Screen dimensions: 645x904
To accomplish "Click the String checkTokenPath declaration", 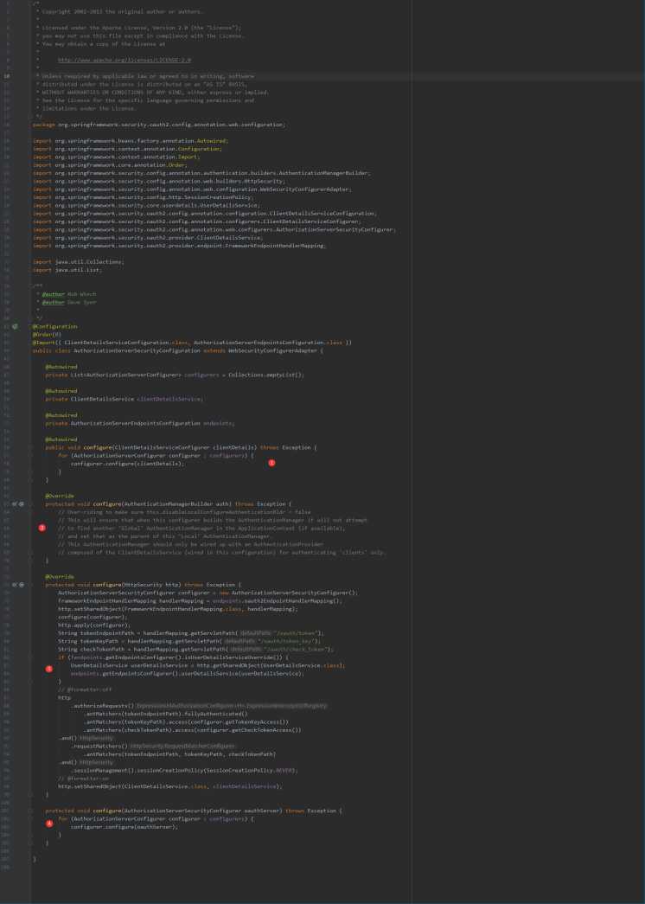I will pyautogui.click(x=196, y=649).
